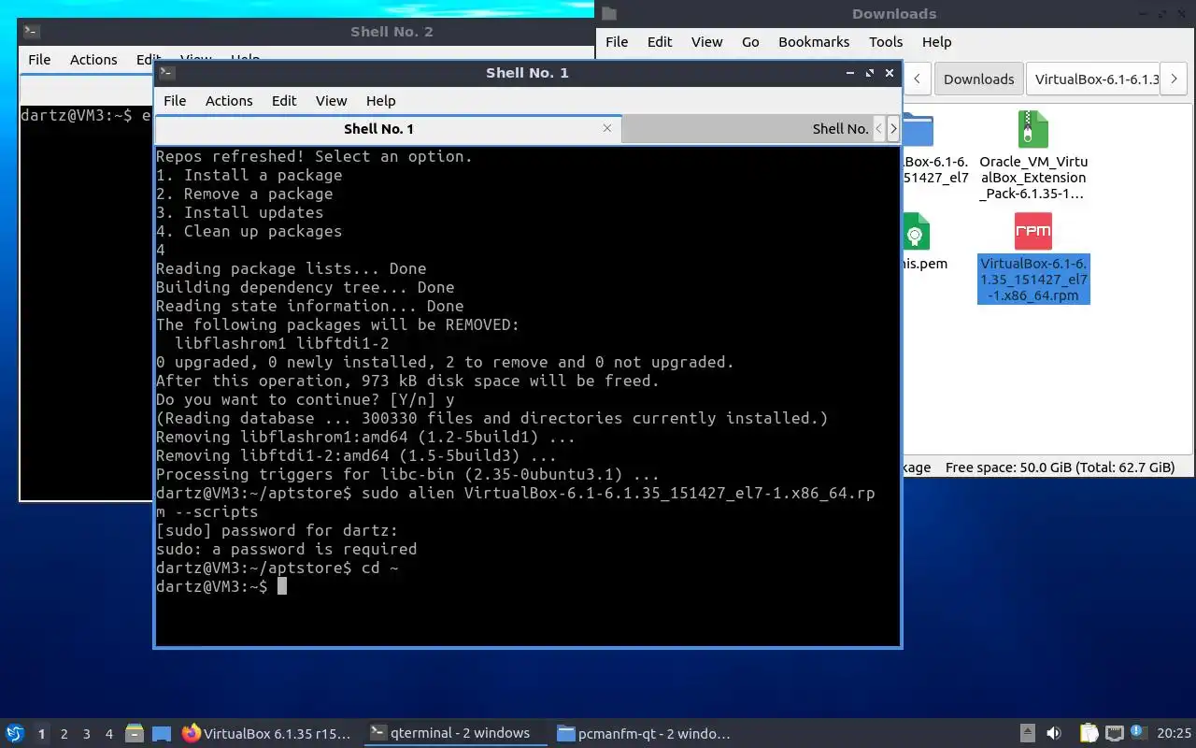Screen dimensions: 1196x748
Task: Select Oracle VM Extension Pack zip archive
Action: click(1033, 129)
